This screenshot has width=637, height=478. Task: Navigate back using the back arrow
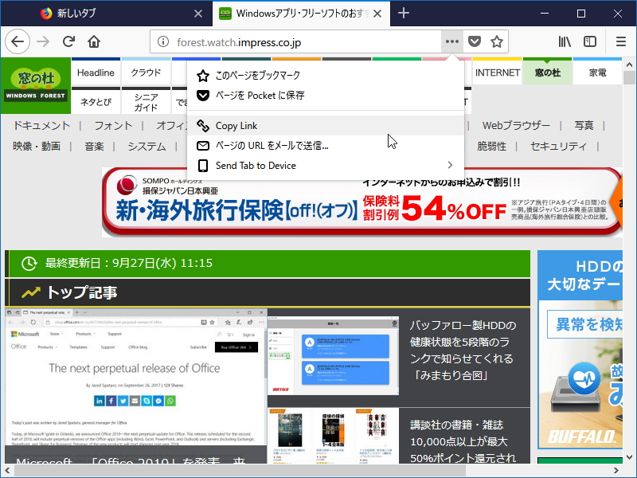click(x=18, y=41)
